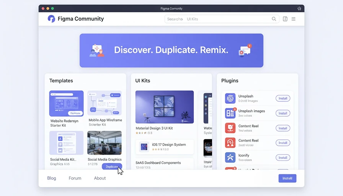The image size is (343, 196).
Task: Click the Discover. Duplicate. Remix. banner
Action: (171, 51)
